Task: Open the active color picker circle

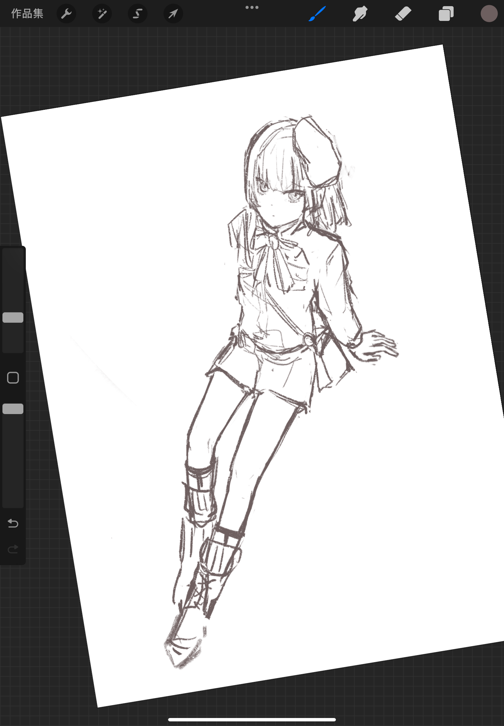Action: click(489, 14)
